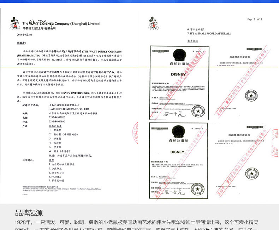Click the 许可材料 label

tap(28, 160)
